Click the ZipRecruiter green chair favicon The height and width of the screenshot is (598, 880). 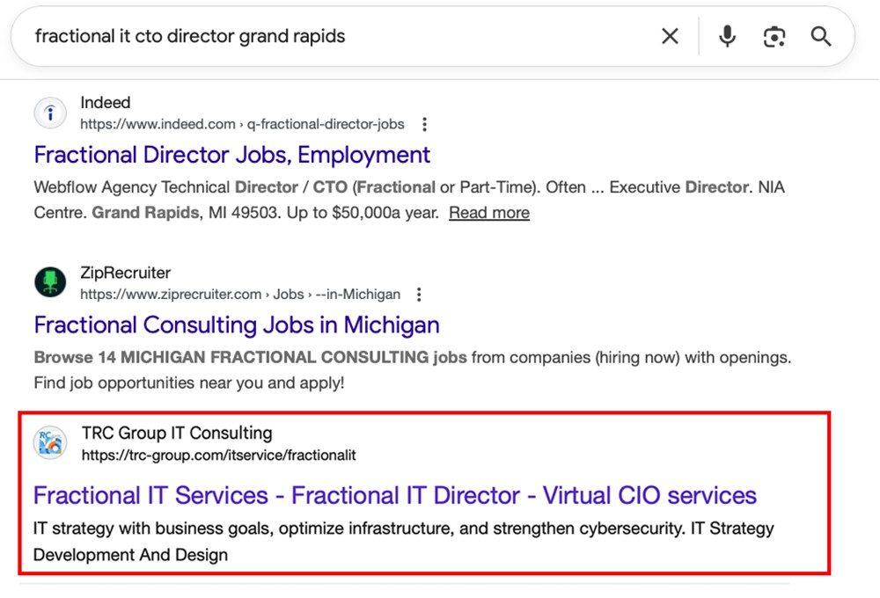pos(50,283)
